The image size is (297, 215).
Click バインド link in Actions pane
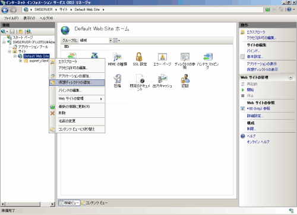click(253, 51)
